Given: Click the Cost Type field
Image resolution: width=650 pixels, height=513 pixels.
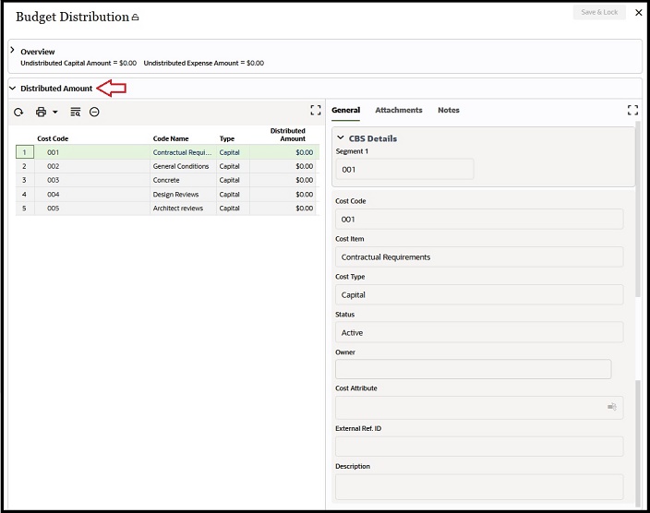Looking at the screenshot, I should 479,294.
